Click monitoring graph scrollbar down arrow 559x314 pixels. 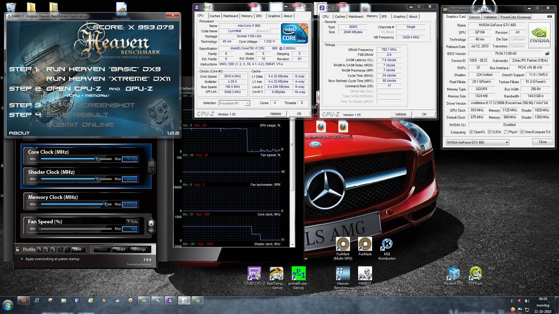(x=292, y=244)
